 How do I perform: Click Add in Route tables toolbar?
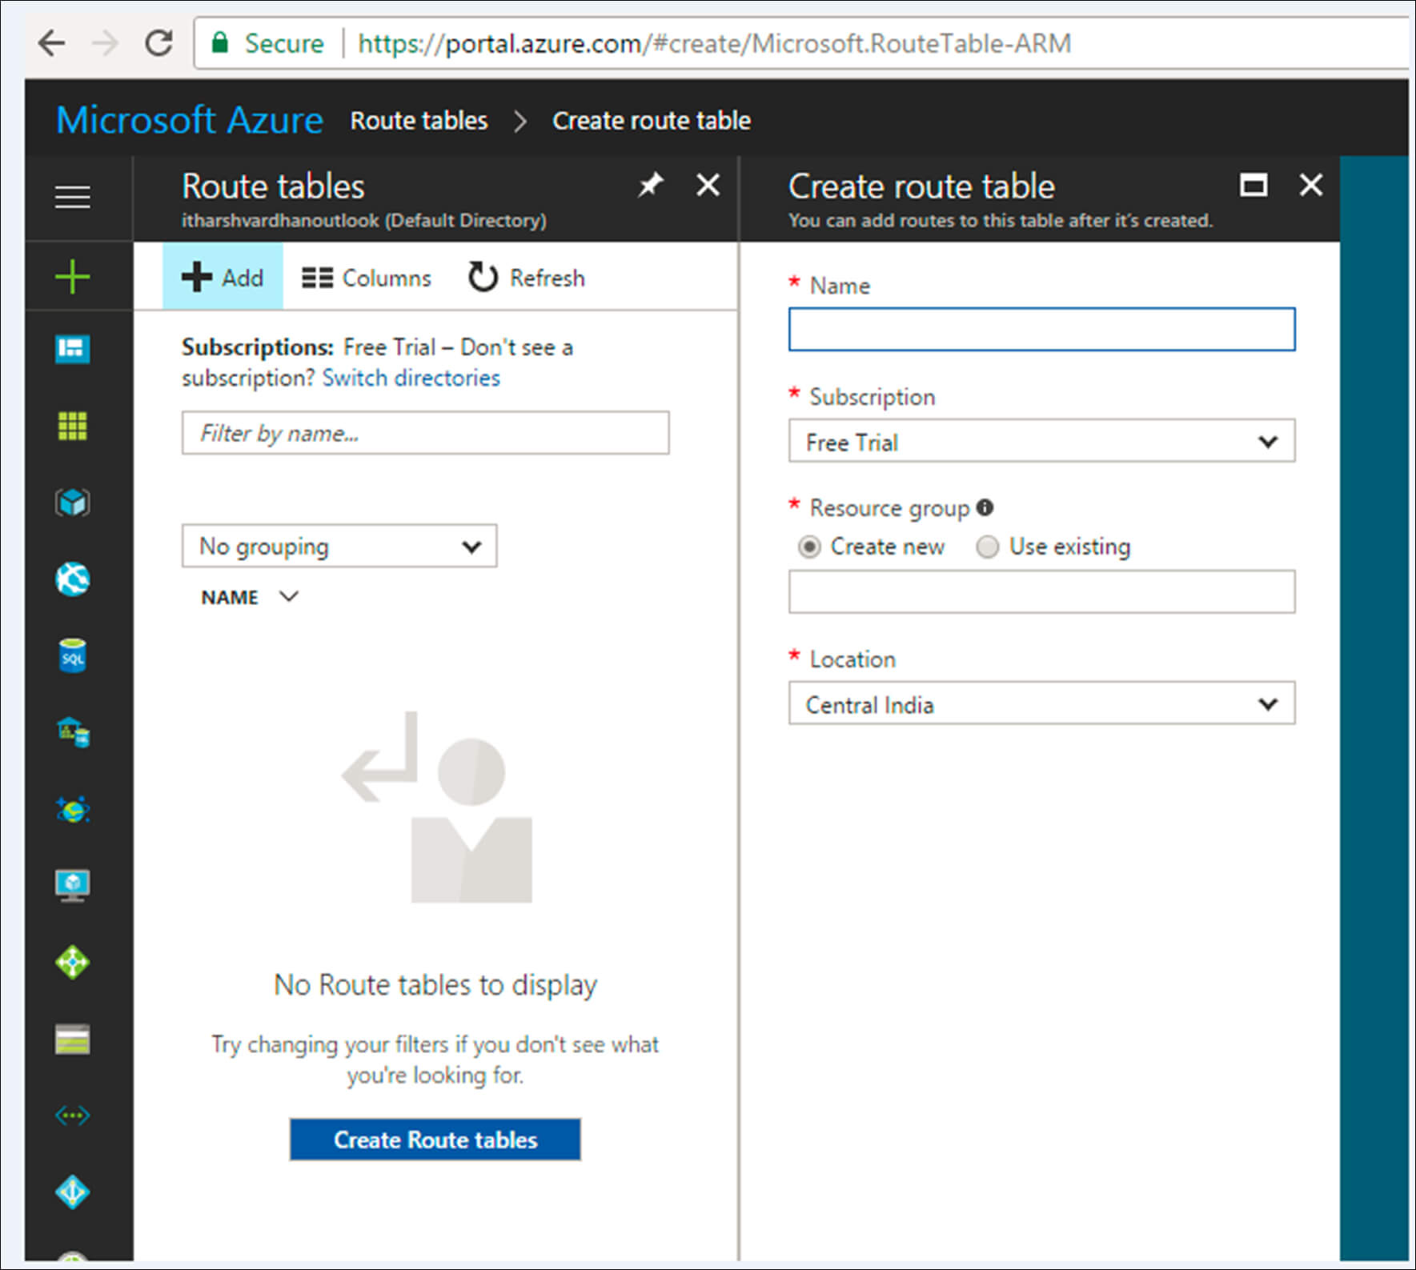pyautogui.click(x=223, y=277)
